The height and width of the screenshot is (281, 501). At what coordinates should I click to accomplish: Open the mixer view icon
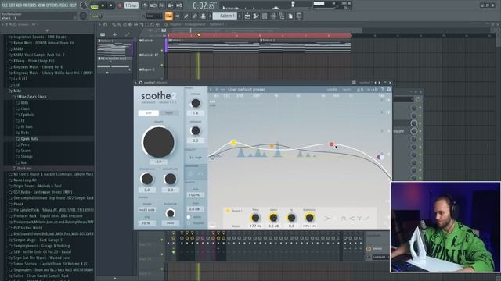[x=273, y=16]
